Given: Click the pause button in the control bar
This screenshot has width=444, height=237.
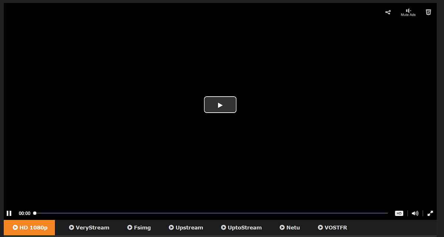Looking at the screenshot, I should tap(9, 213).
